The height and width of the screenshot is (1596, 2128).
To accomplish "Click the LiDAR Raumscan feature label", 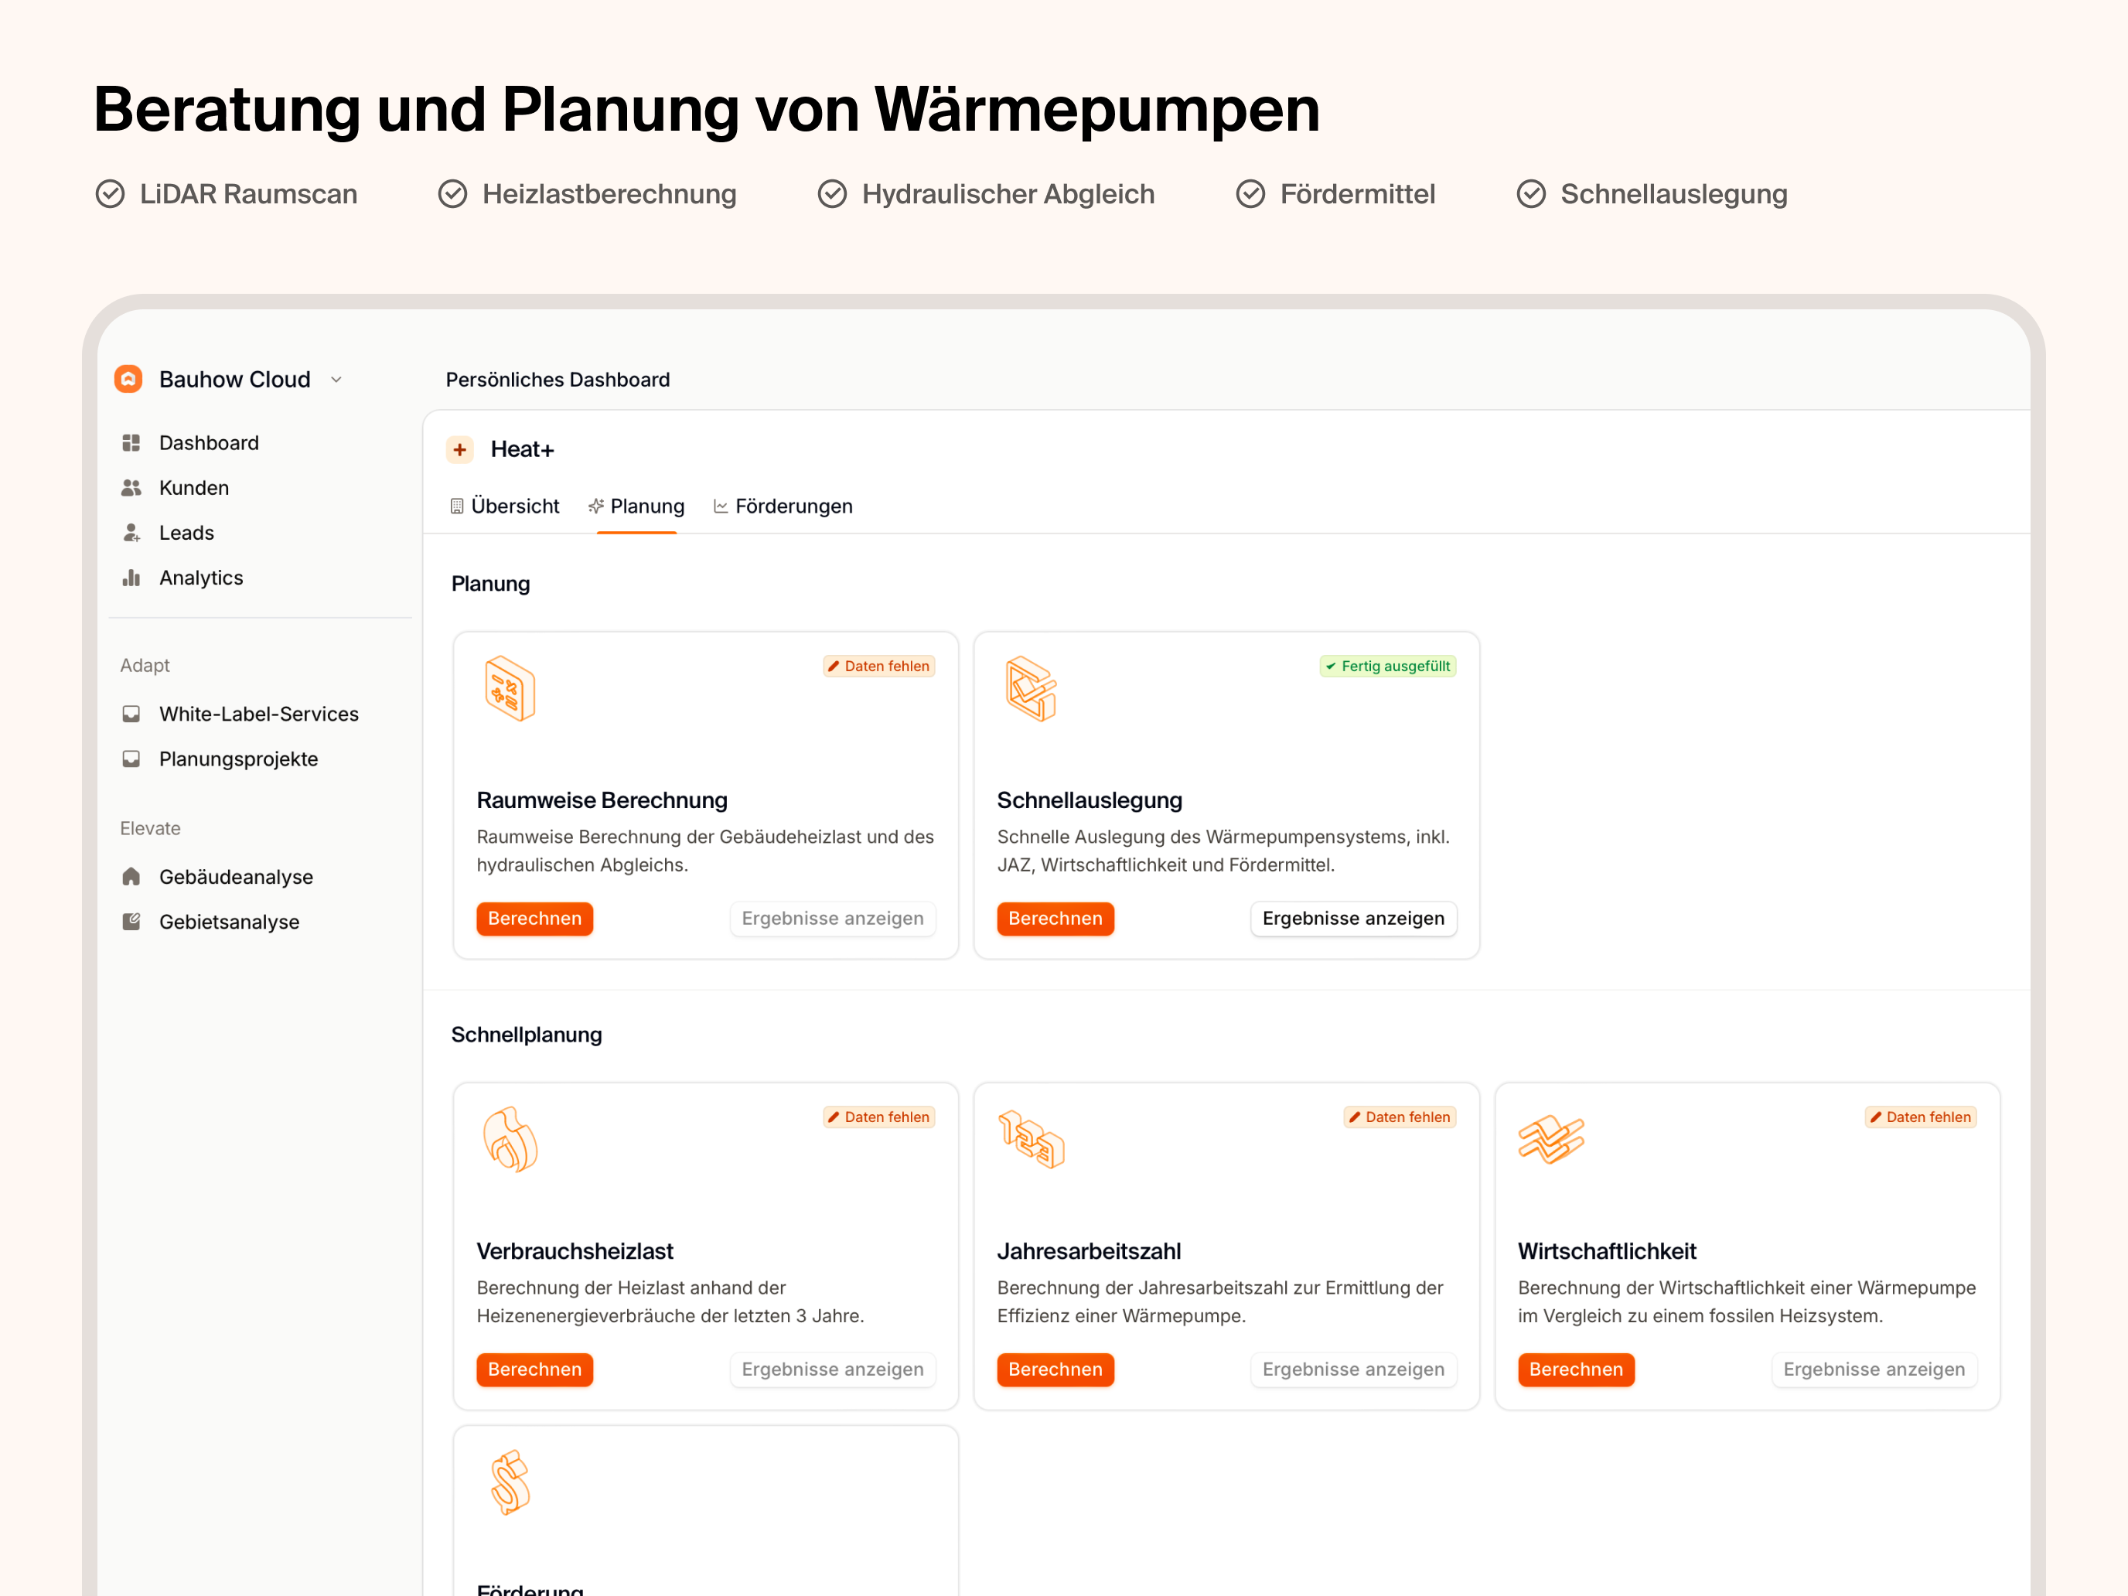I will [248, 194].
